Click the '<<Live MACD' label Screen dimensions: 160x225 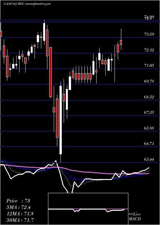tap(135, 217)
